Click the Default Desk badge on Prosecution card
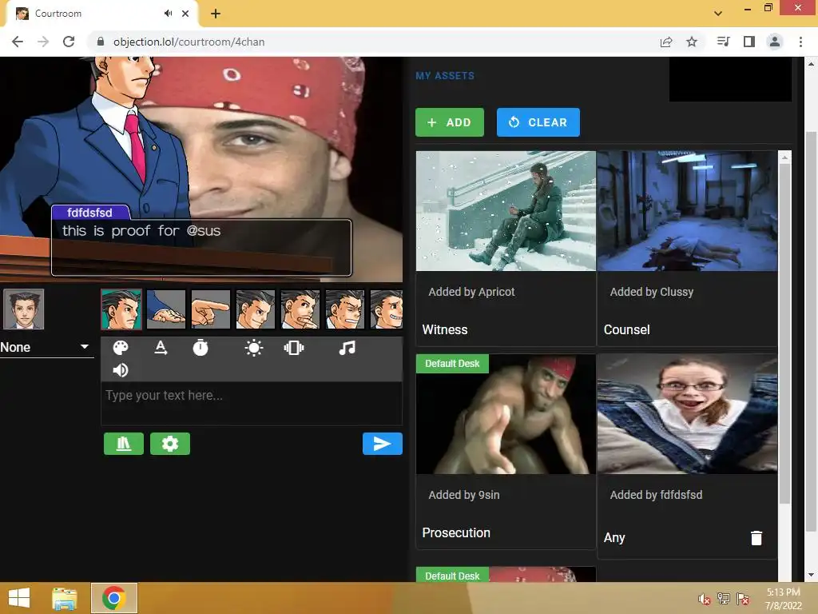This screenshot has height=614, width=818. coord(452,364)
